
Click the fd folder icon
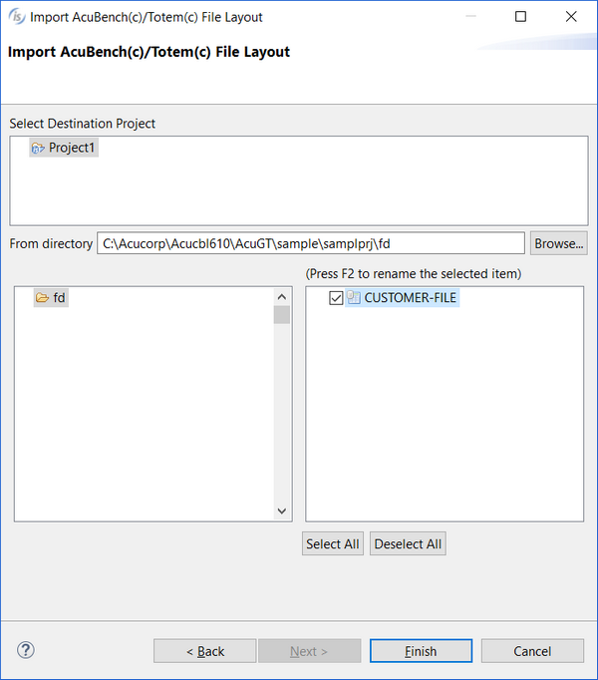click(x=42, y=297)
